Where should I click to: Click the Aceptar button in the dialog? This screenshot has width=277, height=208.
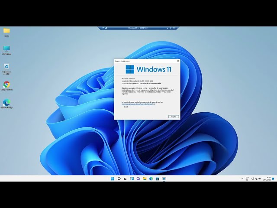[174, 117]
